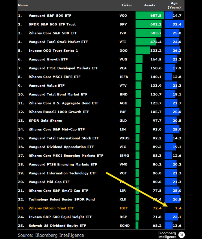Sort by the Ticker column header
202x239 pixels.
click(126, 5)
